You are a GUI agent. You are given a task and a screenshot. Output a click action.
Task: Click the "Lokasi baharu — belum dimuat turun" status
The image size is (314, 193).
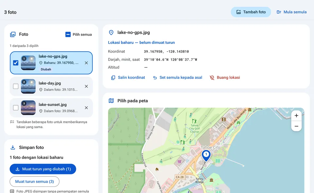(141, 42)
